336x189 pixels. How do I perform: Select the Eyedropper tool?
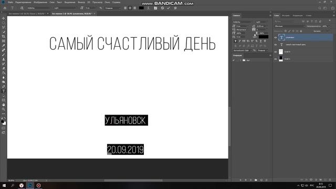pyautogui.click(x=4, y=46)
